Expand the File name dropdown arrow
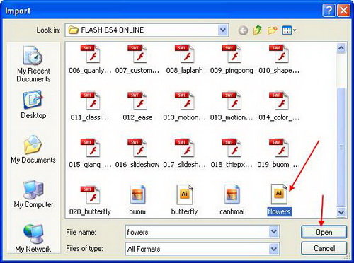Screen dimensions: 354x263 tap(274, 232)
